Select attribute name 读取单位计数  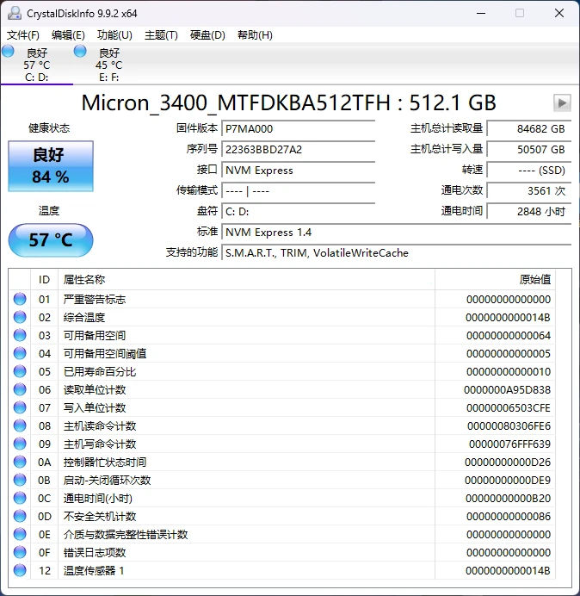click(95, 390)
